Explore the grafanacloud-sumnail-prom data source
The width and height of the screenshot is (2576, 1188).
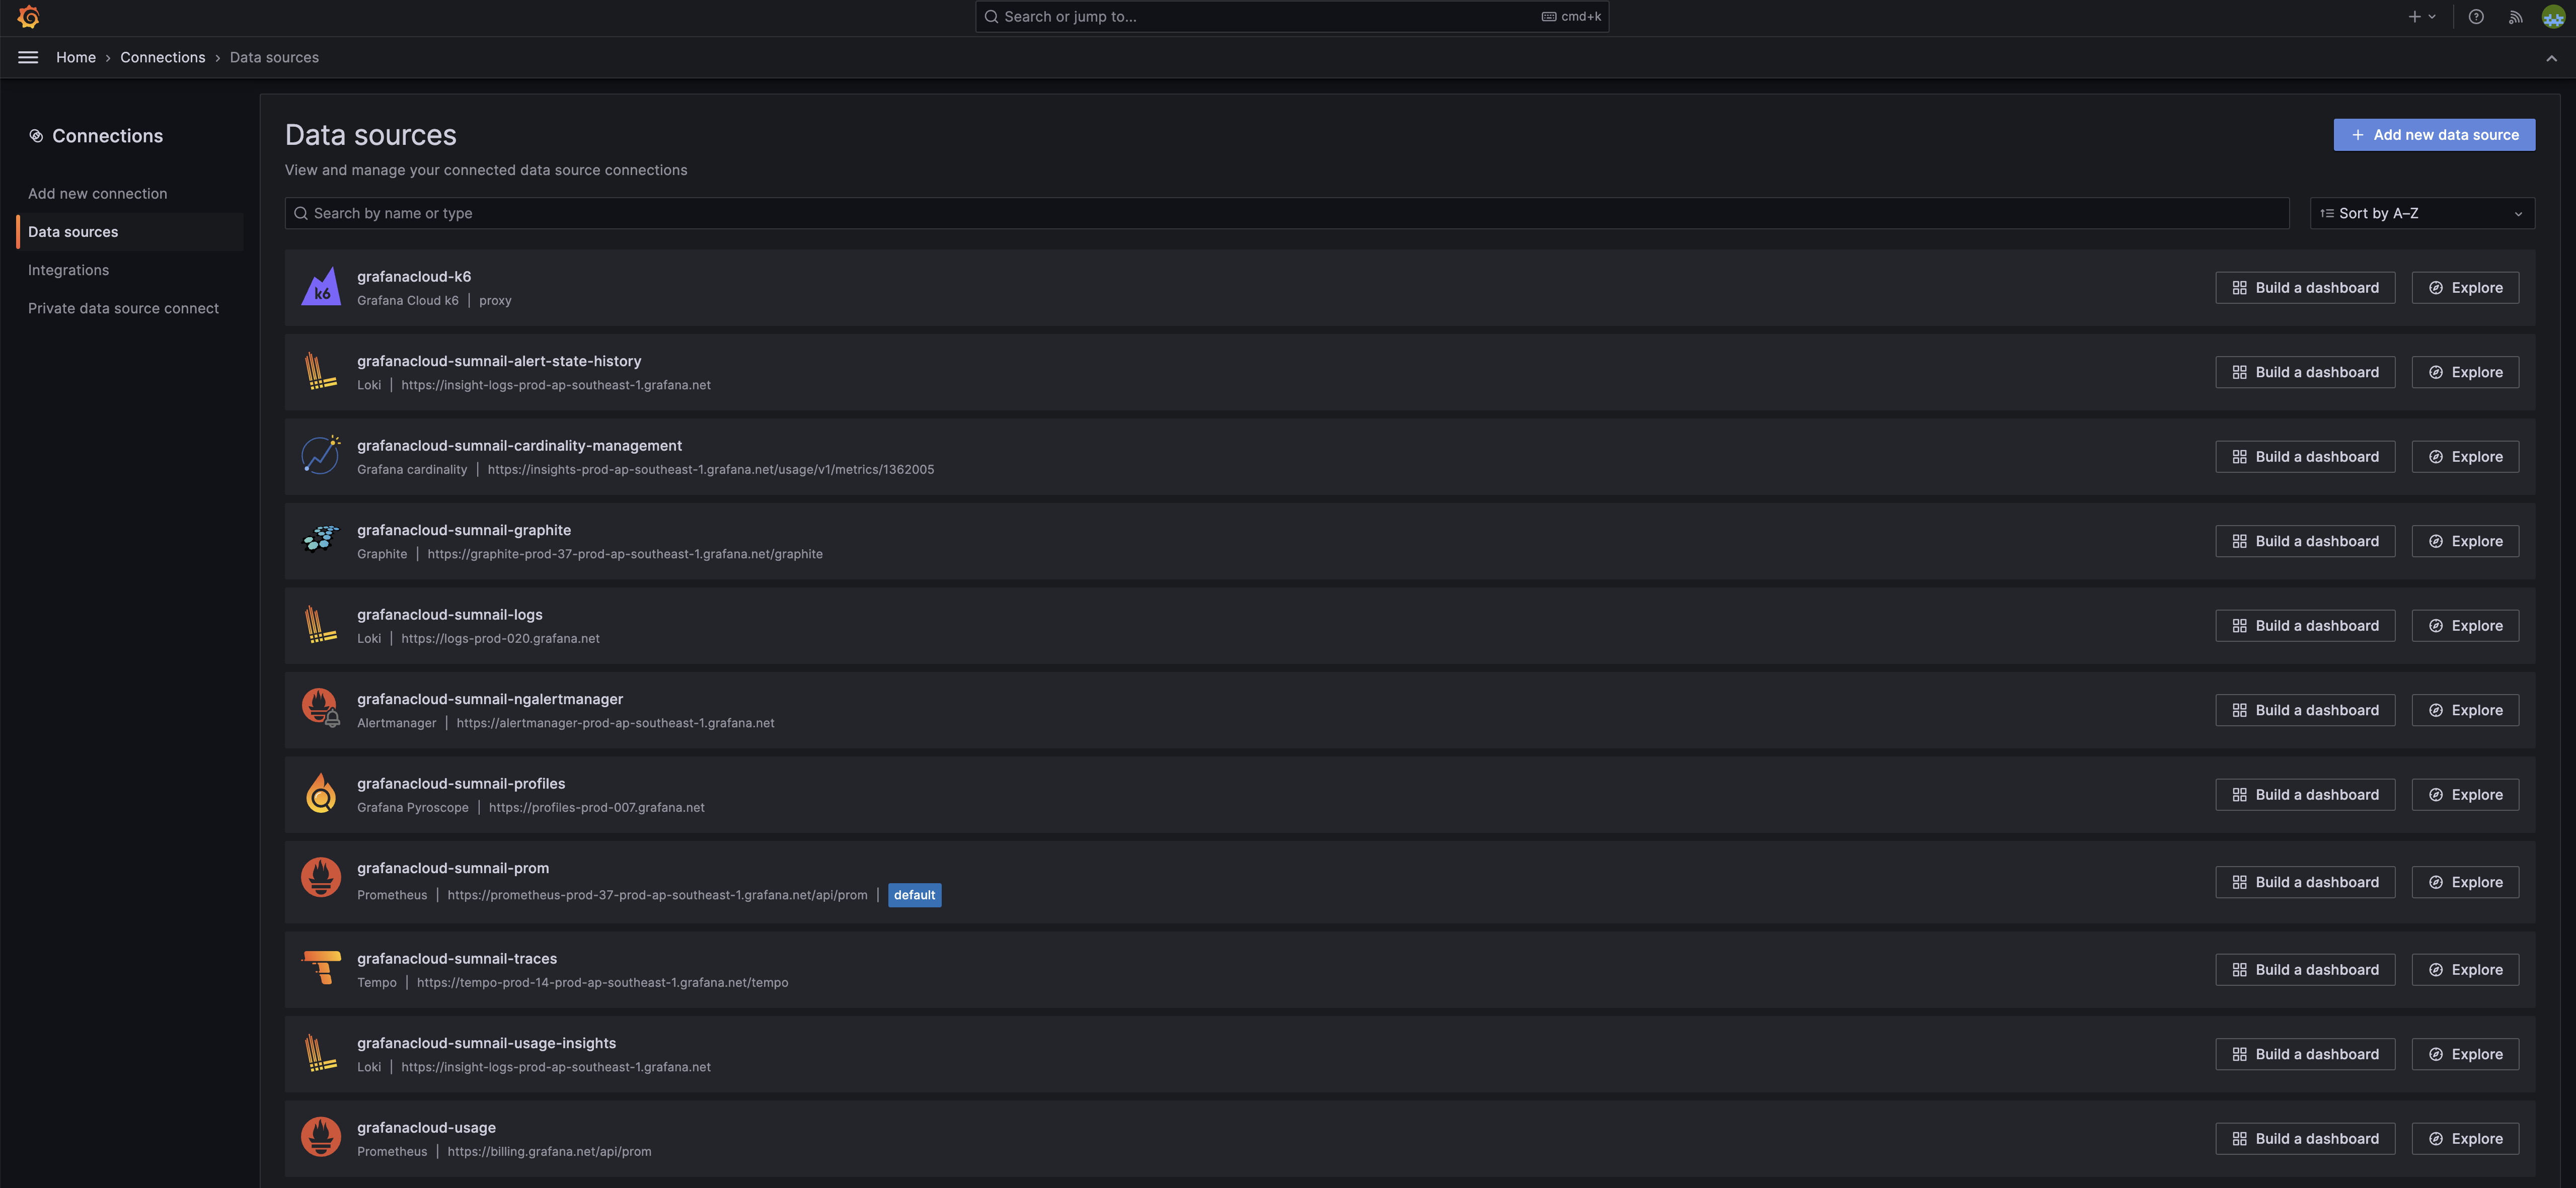pyautogui.click(x=2465, y=882)
